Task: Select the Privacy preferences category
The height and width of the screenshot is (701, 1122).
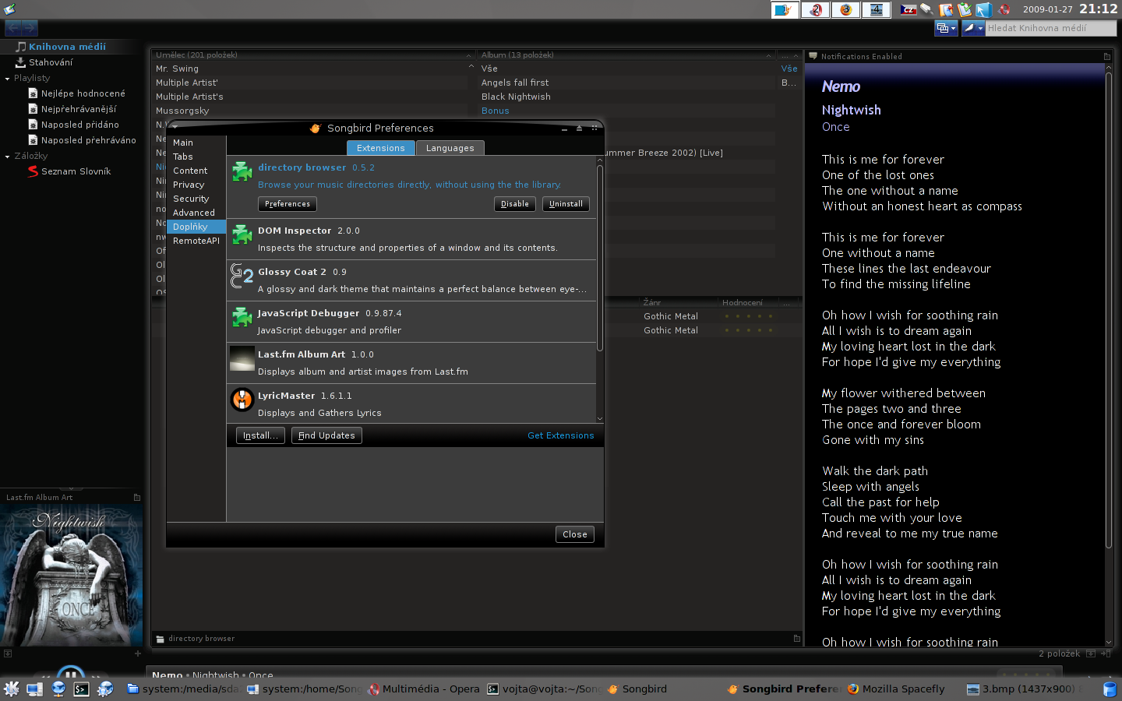Action: [x=196, y=185]
